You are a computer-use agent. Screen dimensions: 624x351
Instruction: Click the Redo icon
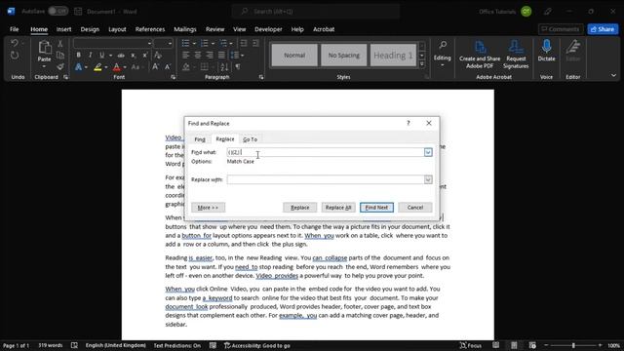tap(15, 56)
